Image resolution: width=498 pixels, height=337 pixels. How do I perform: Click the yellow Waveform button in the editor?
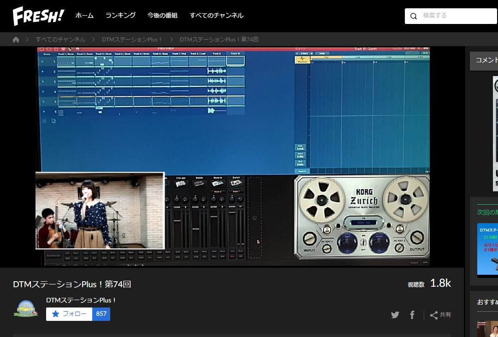coord(302,59)
